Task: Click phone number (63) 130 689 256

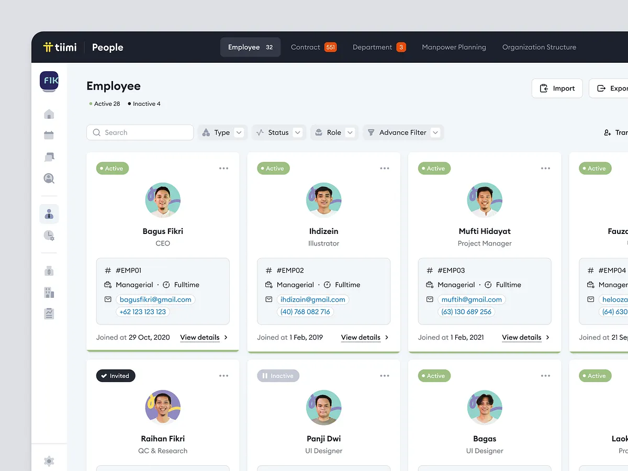Action: [x=466, y=312]
